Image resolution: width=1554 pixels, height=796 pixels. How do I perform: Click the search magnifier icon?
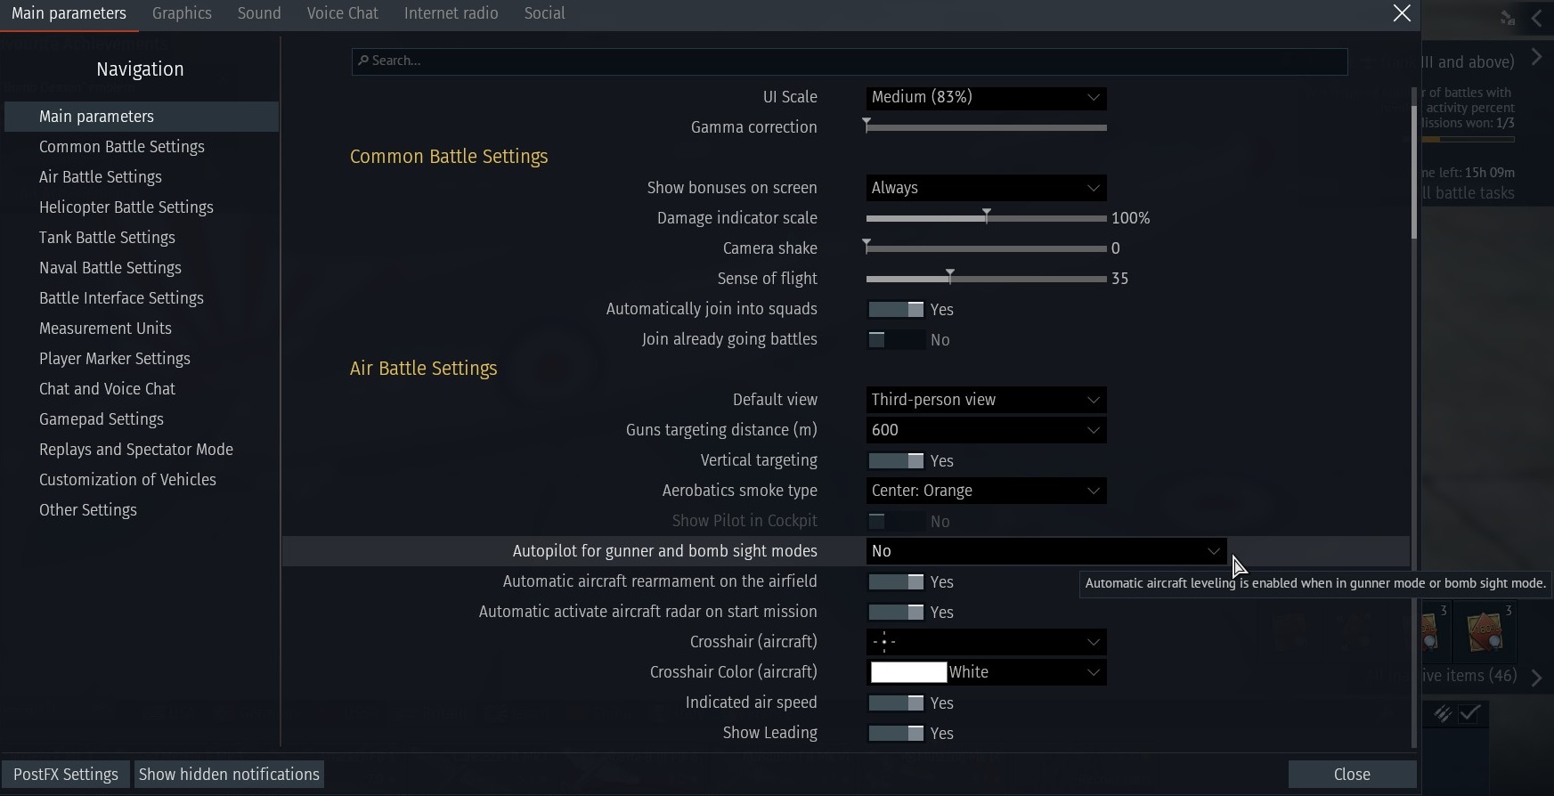point(362,61)
